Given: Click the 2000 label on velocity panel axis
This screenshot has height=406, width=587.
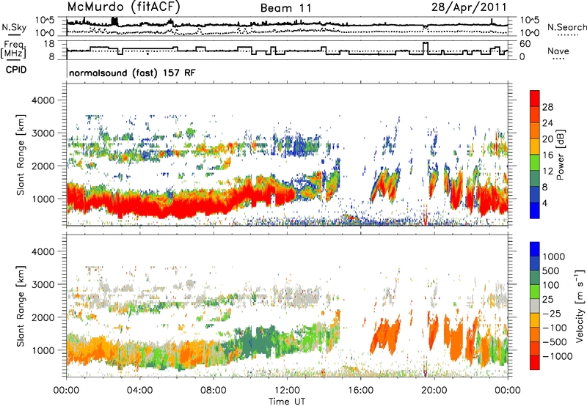Looking at the screenshot, I should (x=43, y=317).
